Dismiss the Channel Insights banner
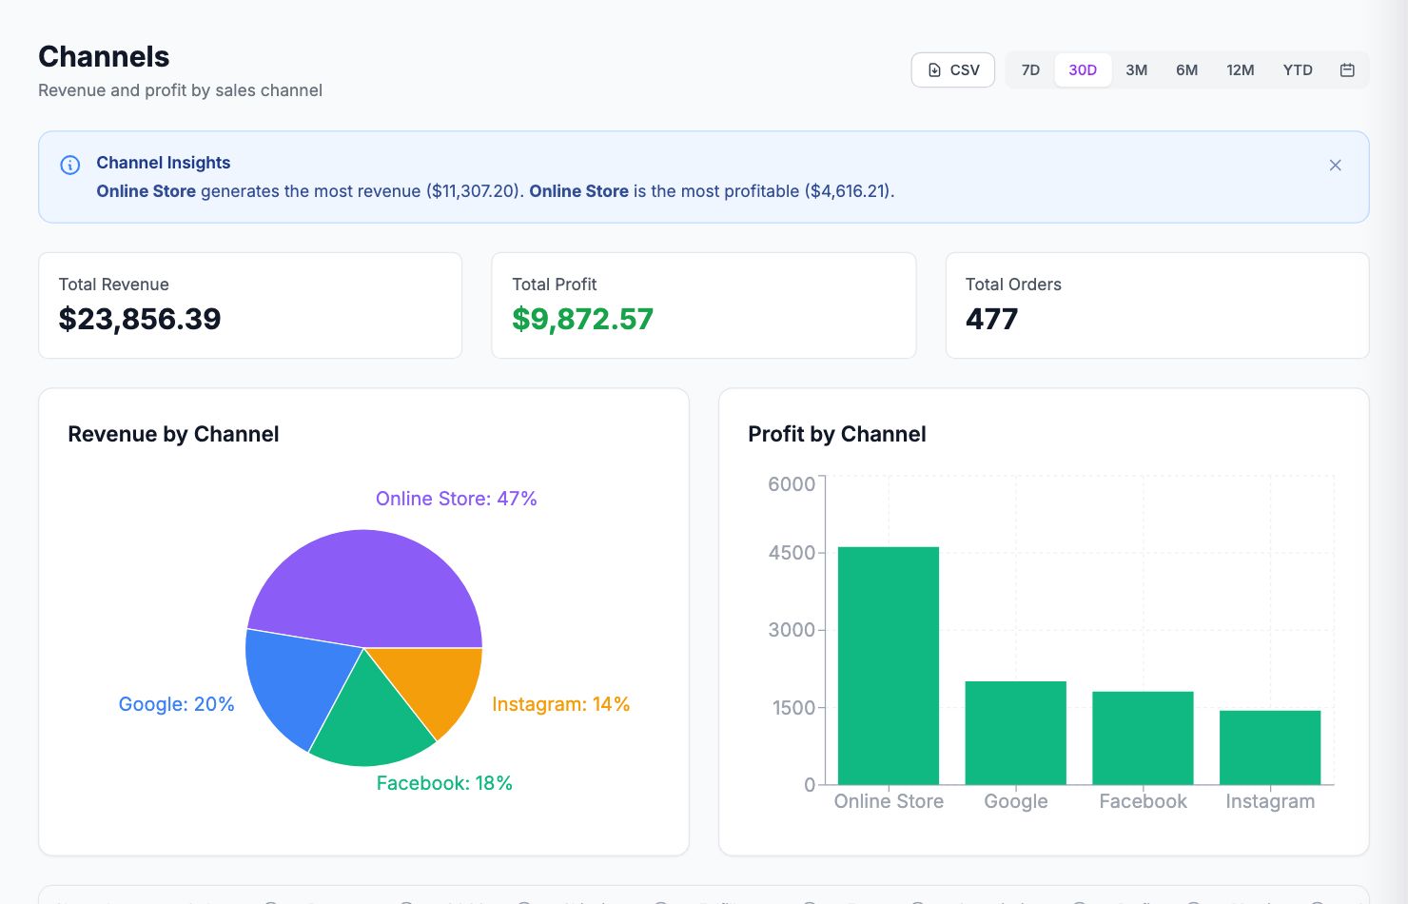The height and width of the screenshot is (904, 1408). [1335, 165]
